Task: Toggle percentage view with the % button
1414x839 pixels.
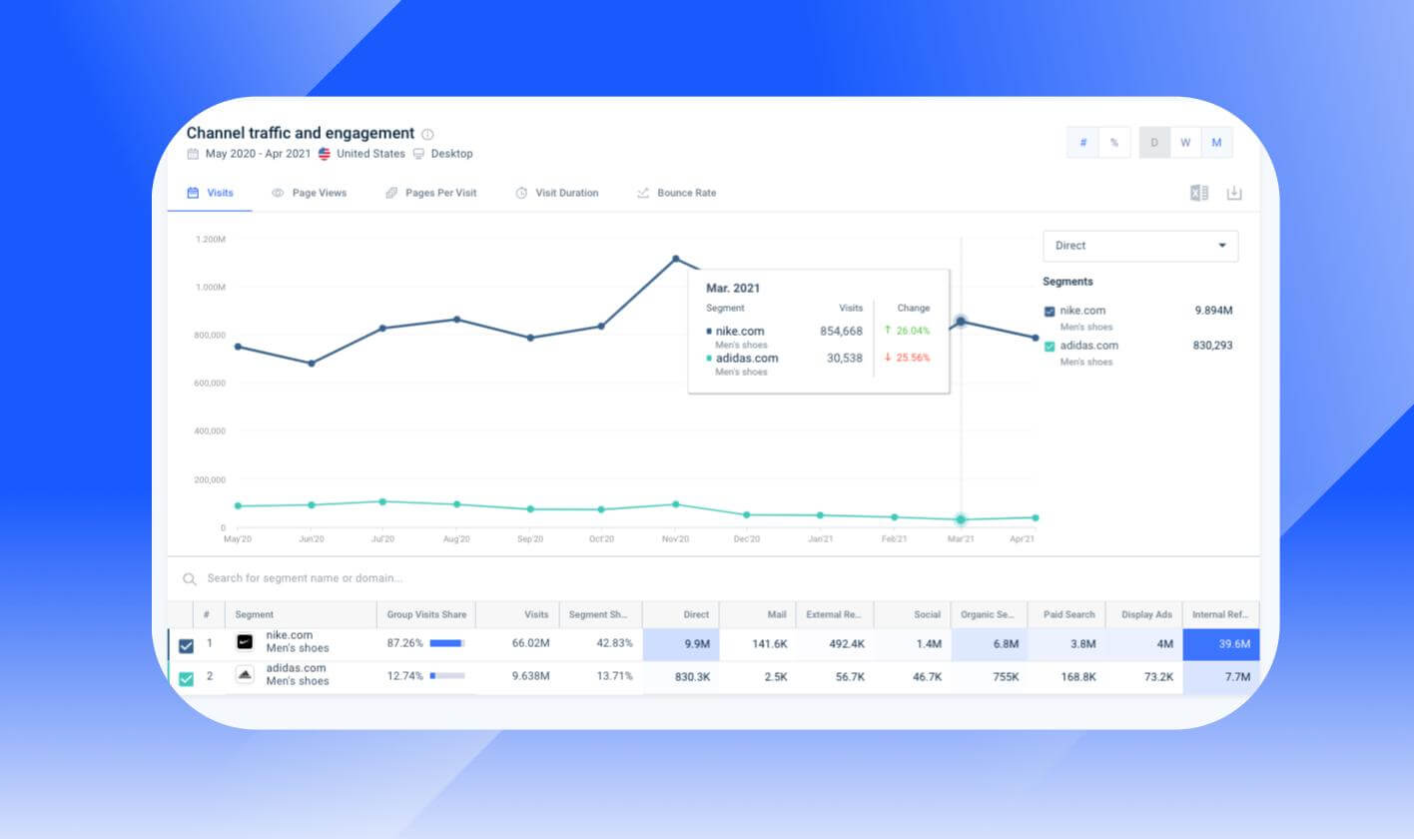Action: coord(1113,142)
